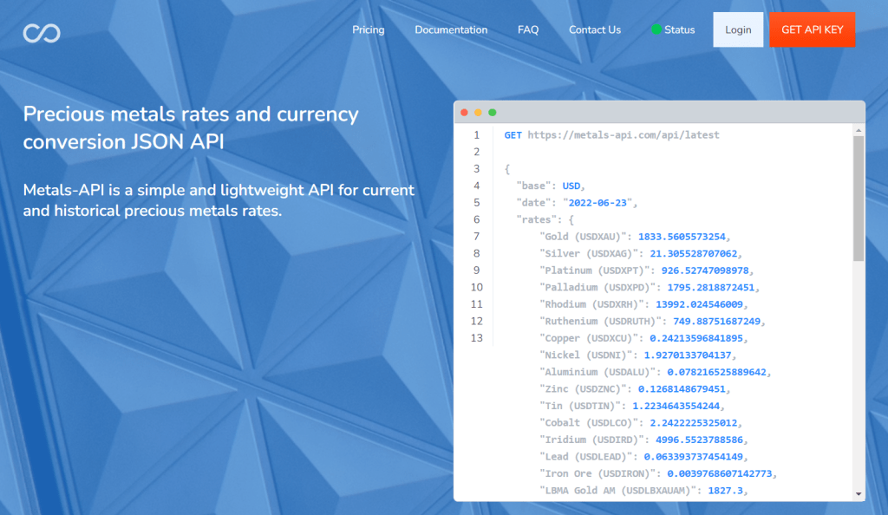Click the LBMA Gold AM rate 1827.3
The height and width of the screenshot is (515, 888).
pyautogui.click(x=726, y=491)
